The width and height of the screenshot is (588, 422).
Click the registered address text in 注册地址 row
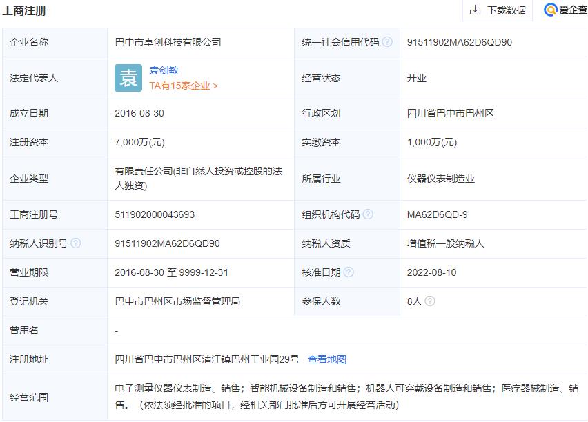click(x=207, y=359)
